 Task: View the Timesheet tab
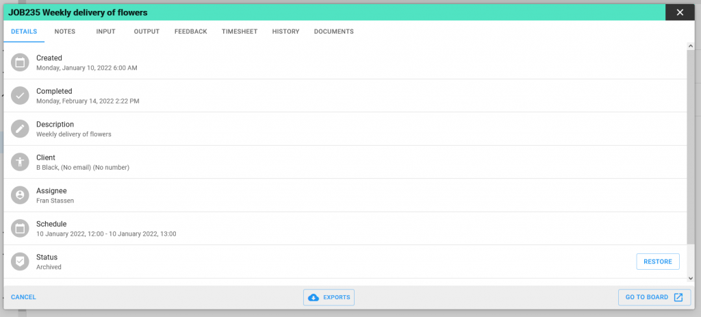240,31
